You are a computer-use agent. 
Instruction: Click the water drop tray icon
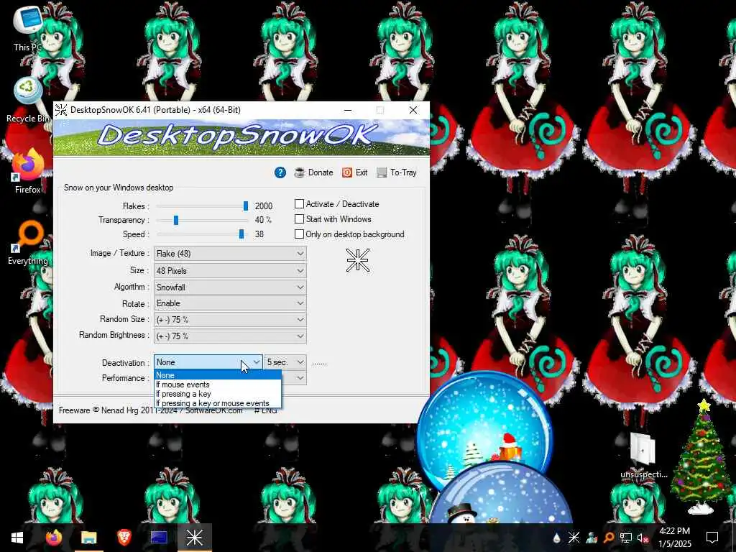pos(557,538)
